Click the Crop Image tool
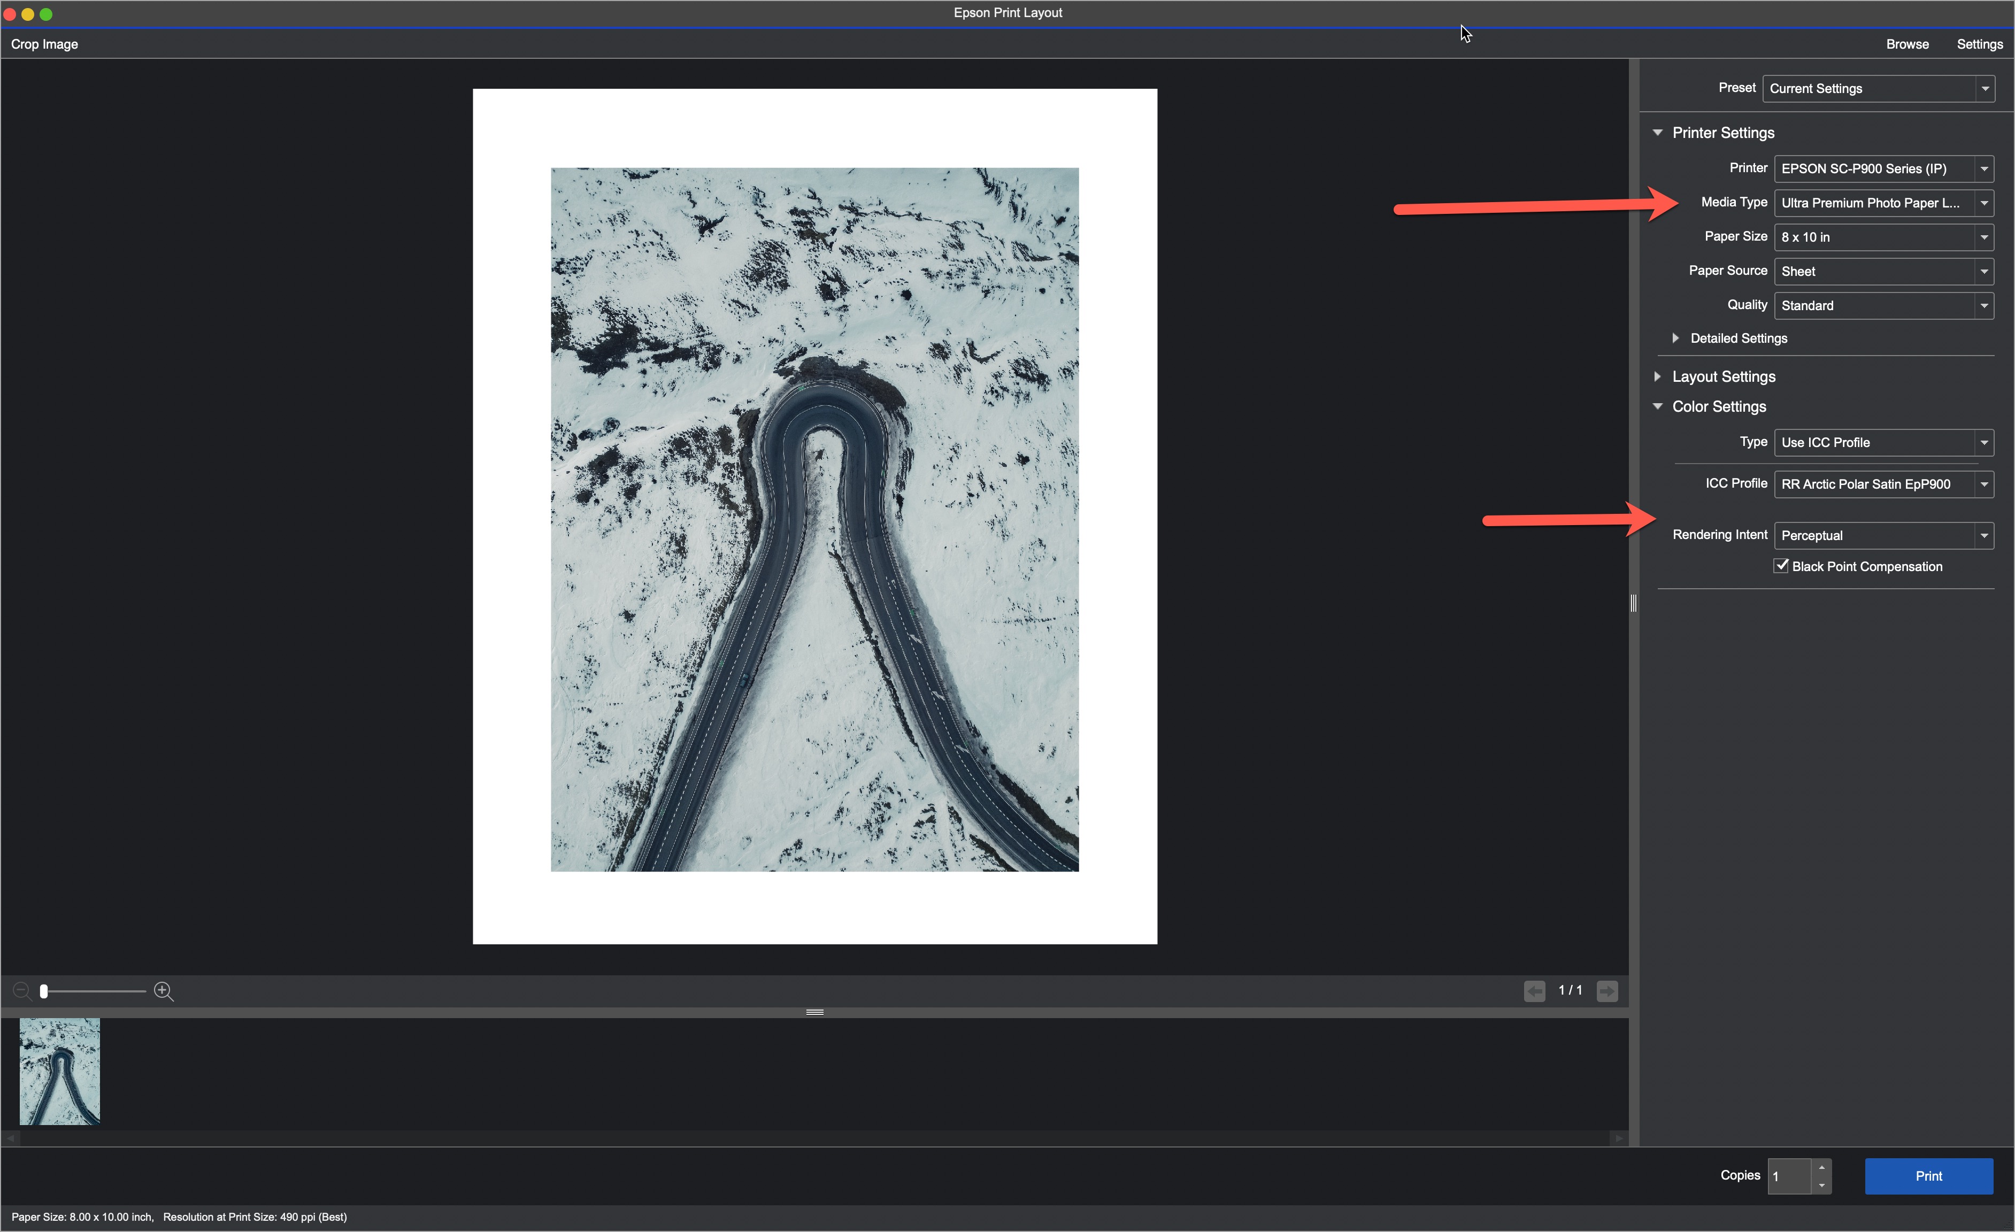The width and height of the screenshot is (2015, 1232). pos(44,44)
